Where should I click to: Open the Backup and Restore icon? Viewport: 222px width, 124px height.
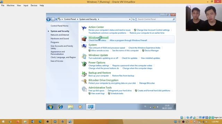coord(84,74)
